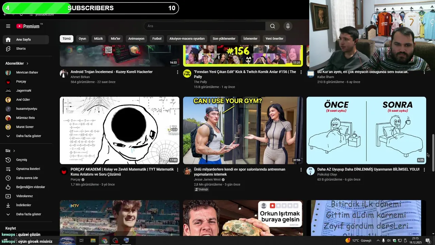The image size is (435, 245).
Task: Open Geçmiş watch history
Action: pyautogui.click(x=26, y=160)
